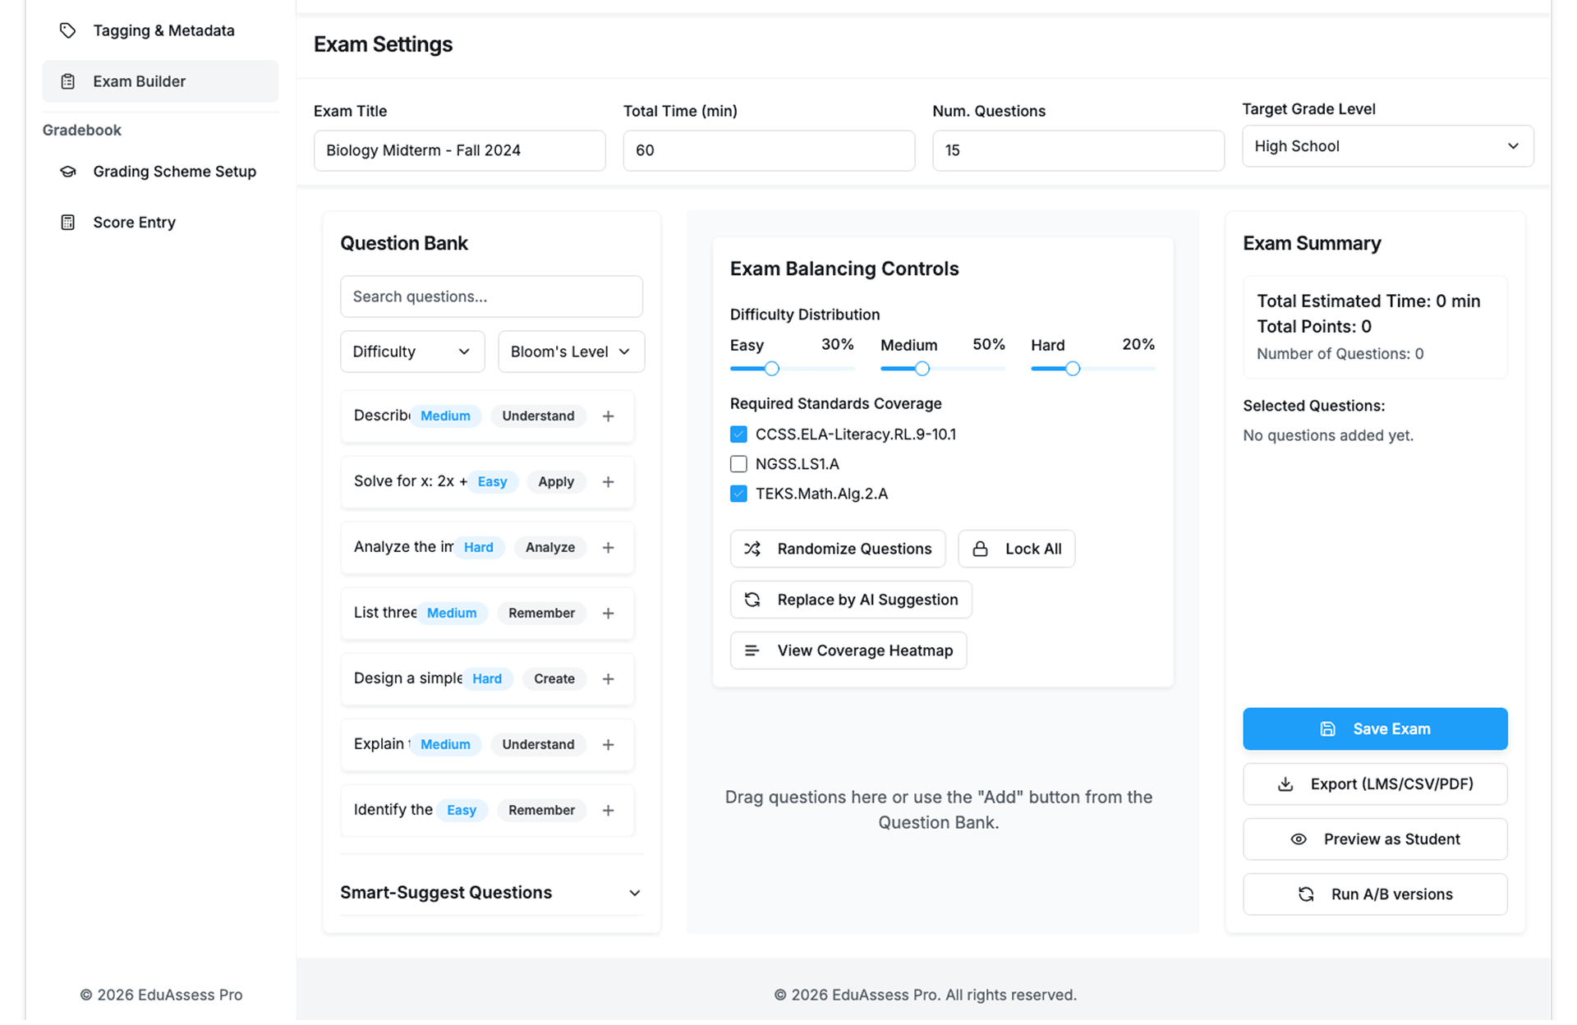The width and height of the screenshot is (1577, 1025).
Task: Open Exam Builder in the sidebar
Action: [x=140, y=81]
